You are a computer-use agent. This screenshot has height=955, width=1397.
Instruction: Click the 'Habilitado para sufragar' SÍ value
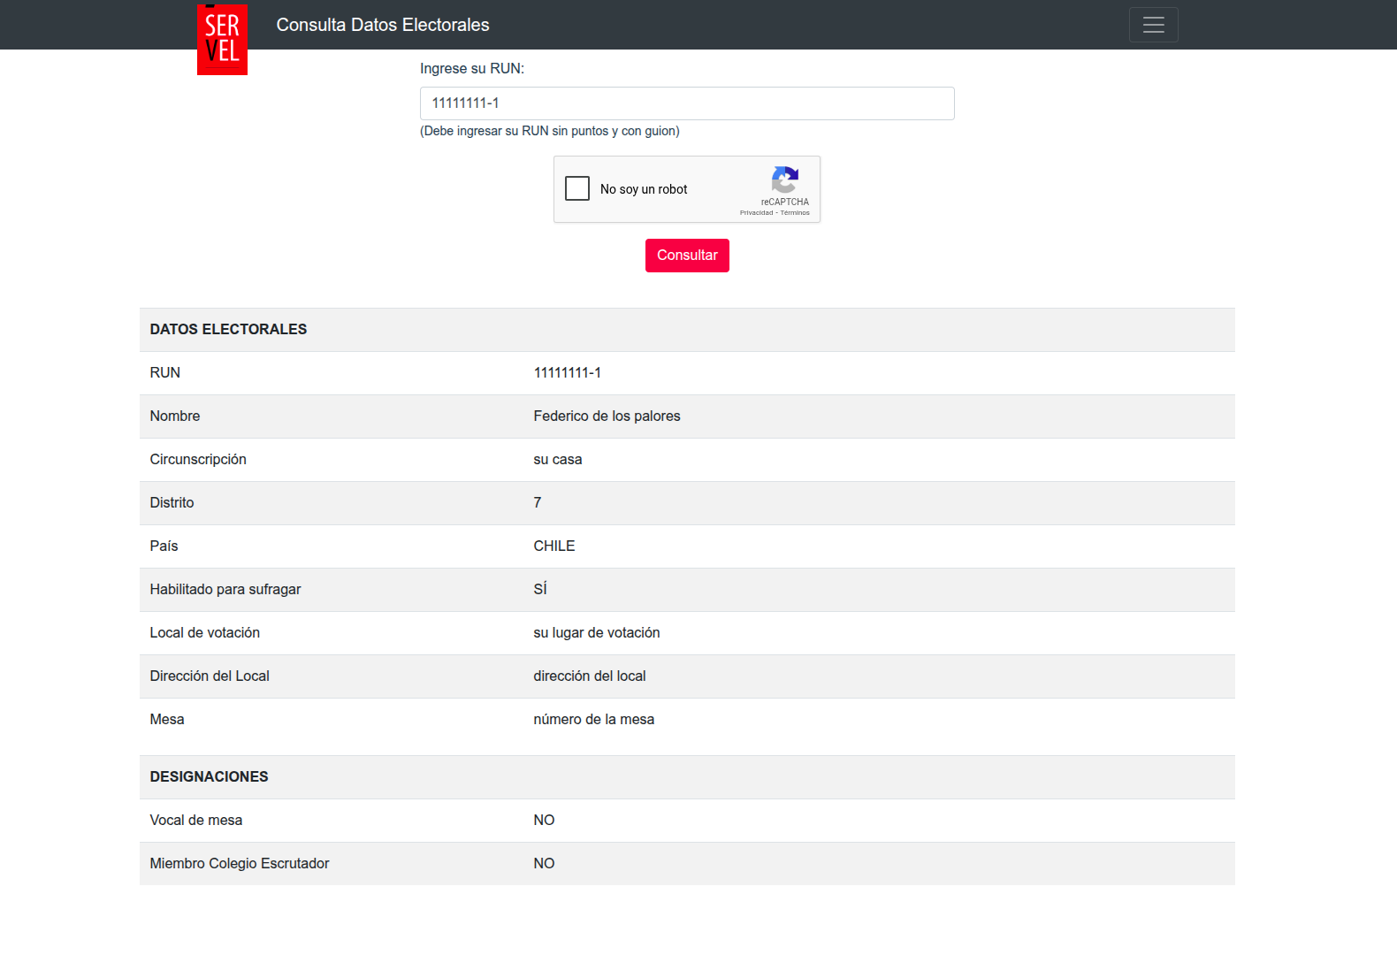click(x=539, y=589)
